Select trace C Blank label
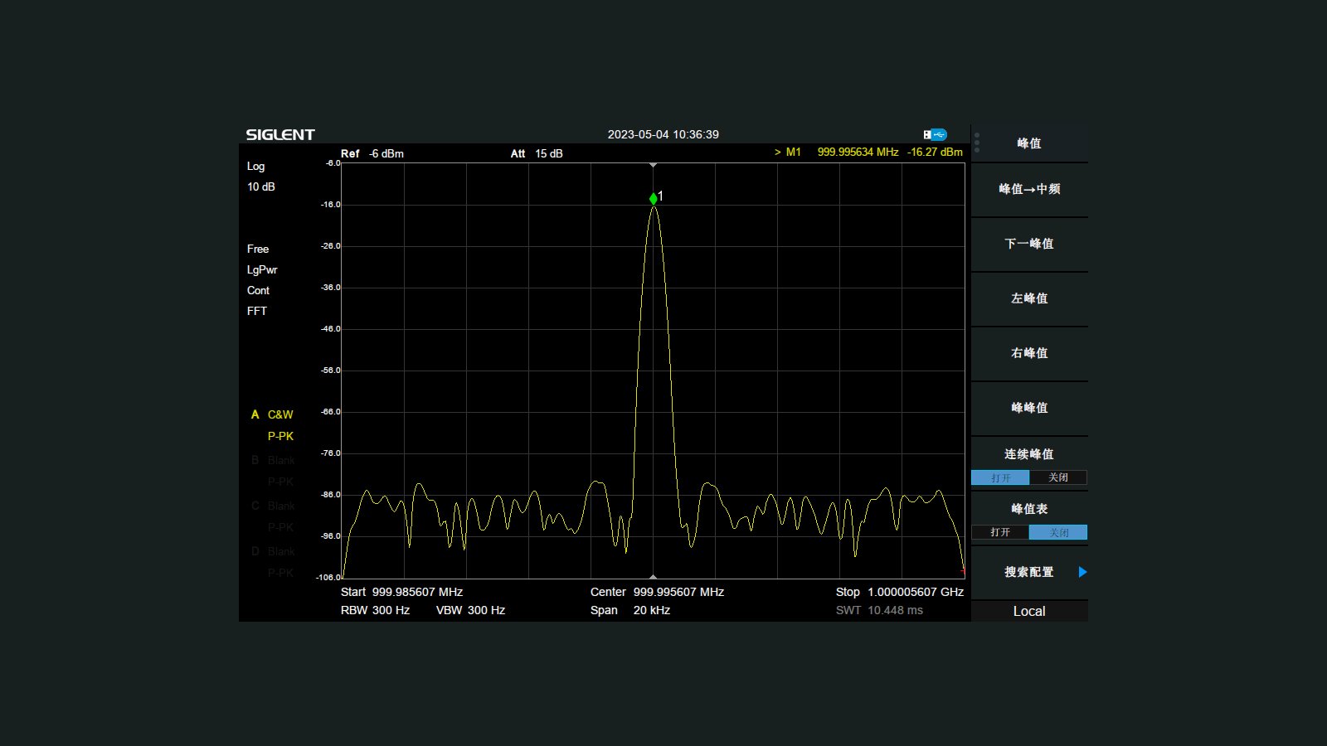Image resolution: width=1327 pixels, height=746 pixels. click(x=281, y=506)
